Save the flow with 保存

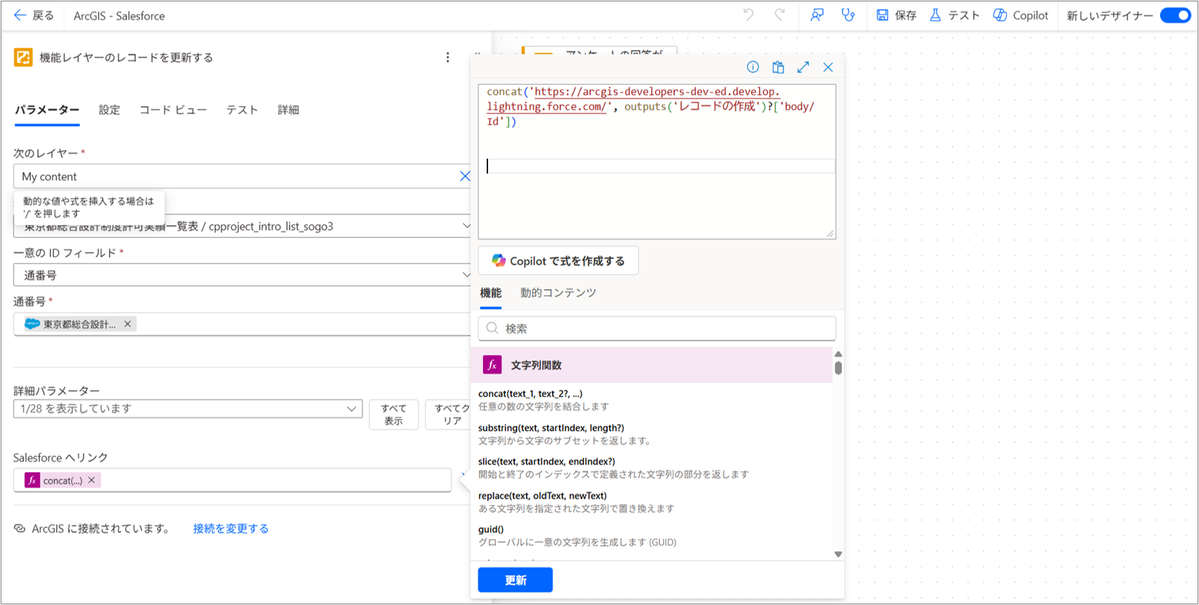[x=896, y=16]
